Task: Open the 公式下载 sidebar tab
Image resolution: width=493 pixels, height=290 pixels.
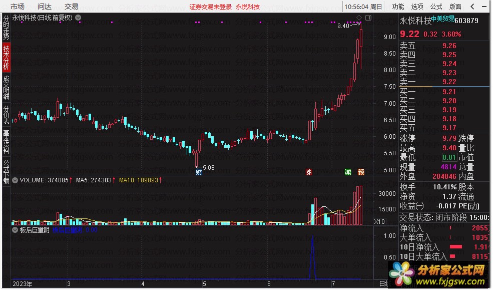Action: click(x=7, y=172)
